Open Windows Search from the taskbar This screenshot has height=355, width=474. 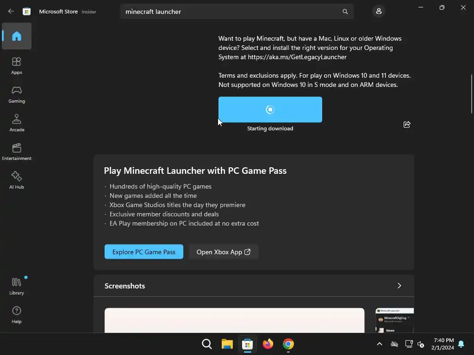pyautogui.click(x=207, y=344)
